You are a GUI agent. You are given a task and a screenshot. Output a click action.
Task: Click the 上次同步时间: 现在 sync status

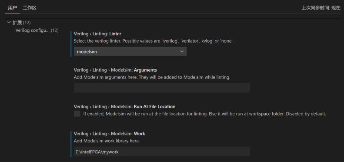tap(321, 8)
